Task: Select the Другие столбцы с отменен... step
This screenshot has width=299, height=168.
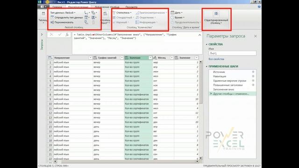Action: (x=233, y=94)
